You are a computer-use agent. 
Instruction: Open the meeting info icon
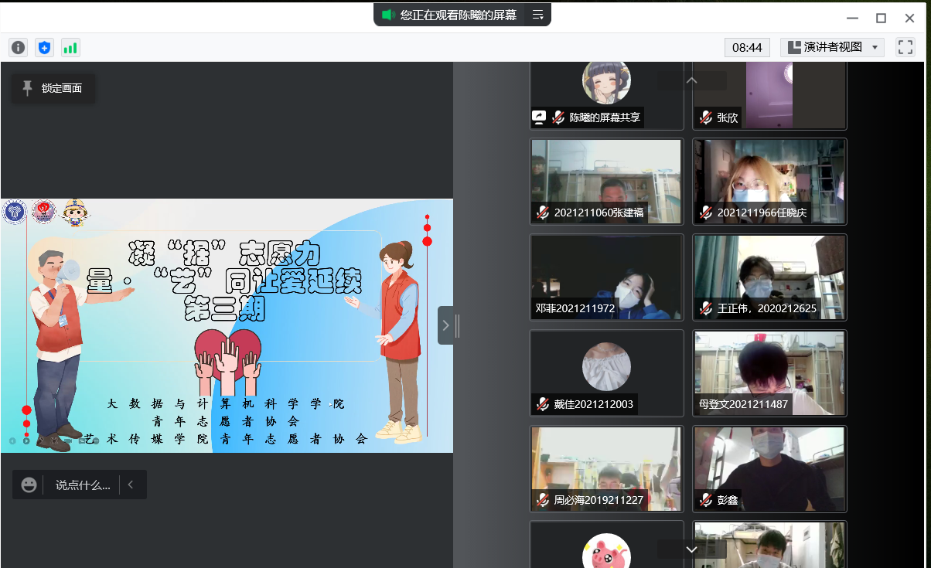[18, 48]
